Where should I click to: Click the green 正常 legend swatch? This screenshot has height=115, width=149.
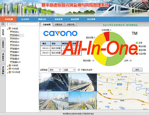137,43
